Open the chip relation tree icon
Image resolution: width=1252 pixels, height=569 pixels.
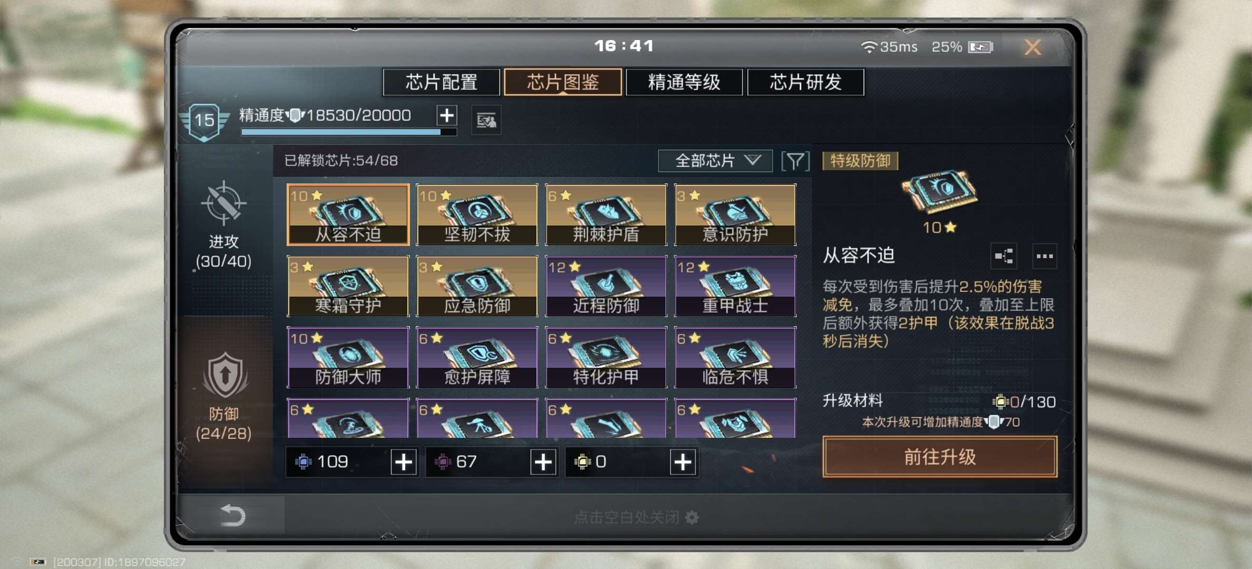pyautogui.click(x=1004, y=257)
